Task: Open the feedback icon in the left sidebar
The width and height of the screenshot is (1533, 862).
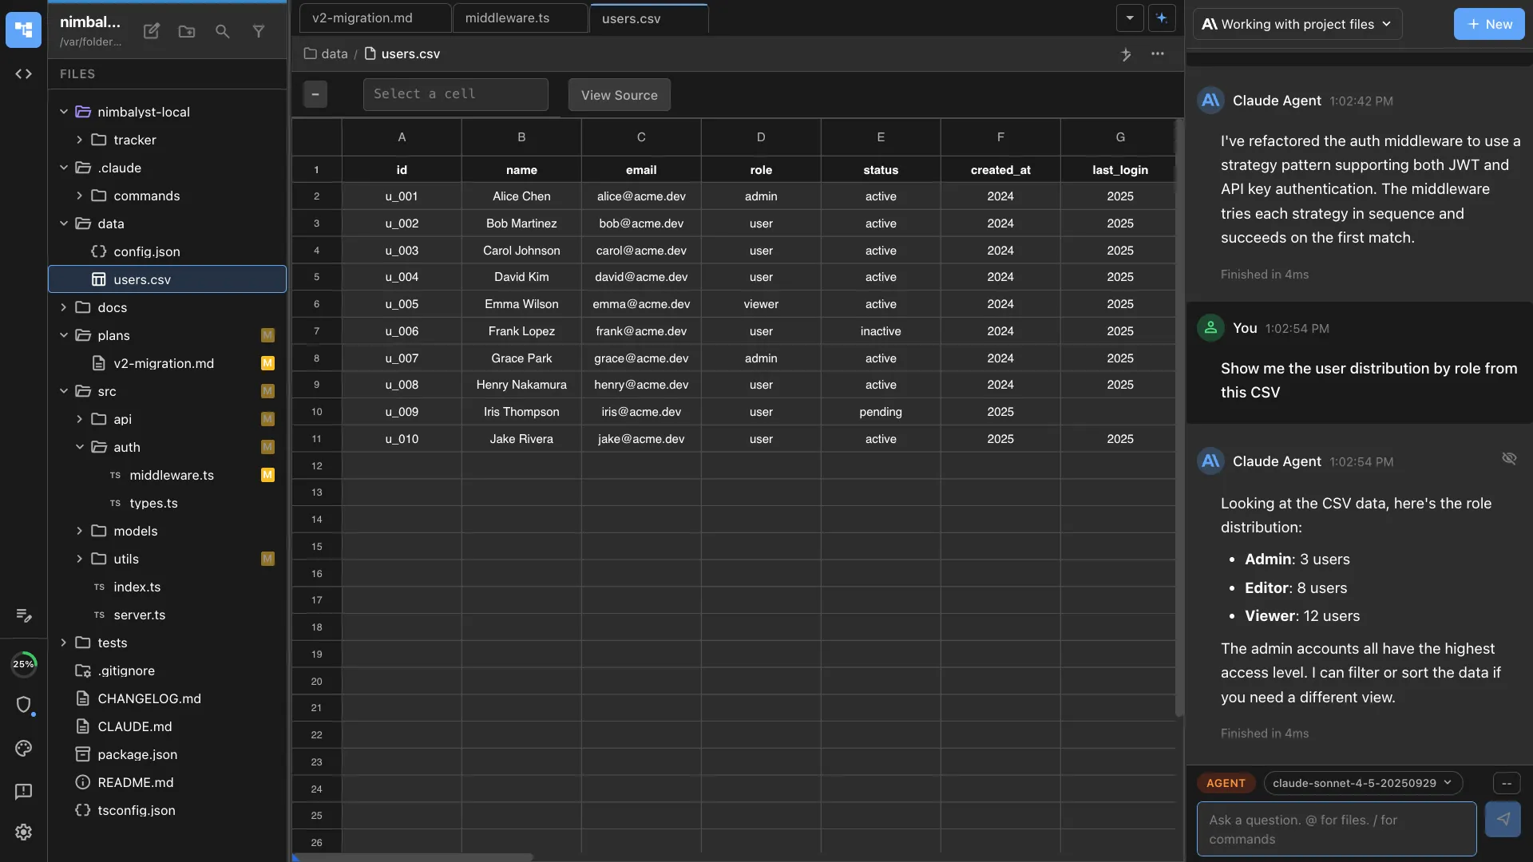Action: [x=23, y=791]
